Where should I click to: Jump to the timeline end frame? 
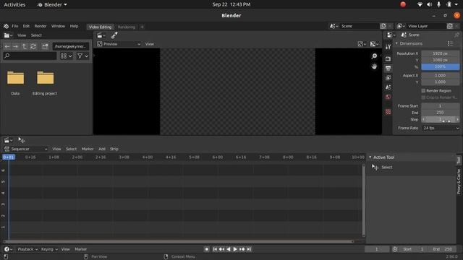249,249
